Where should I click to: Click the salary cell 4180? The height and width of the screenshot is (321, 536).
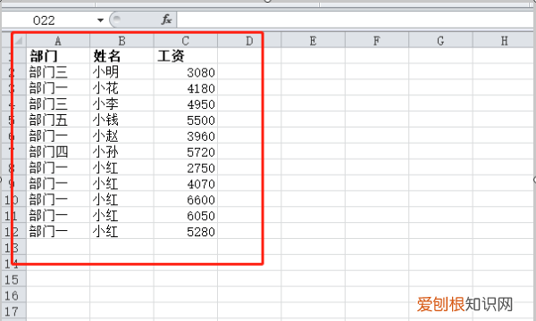(186, 88)
